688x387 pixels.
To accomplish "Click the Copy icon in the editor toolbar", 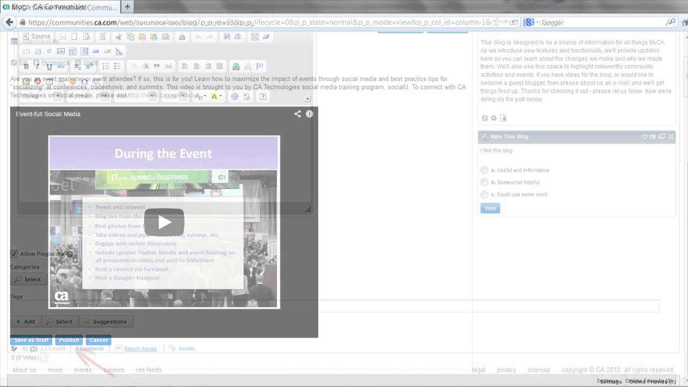I will [x=130, y=37].
